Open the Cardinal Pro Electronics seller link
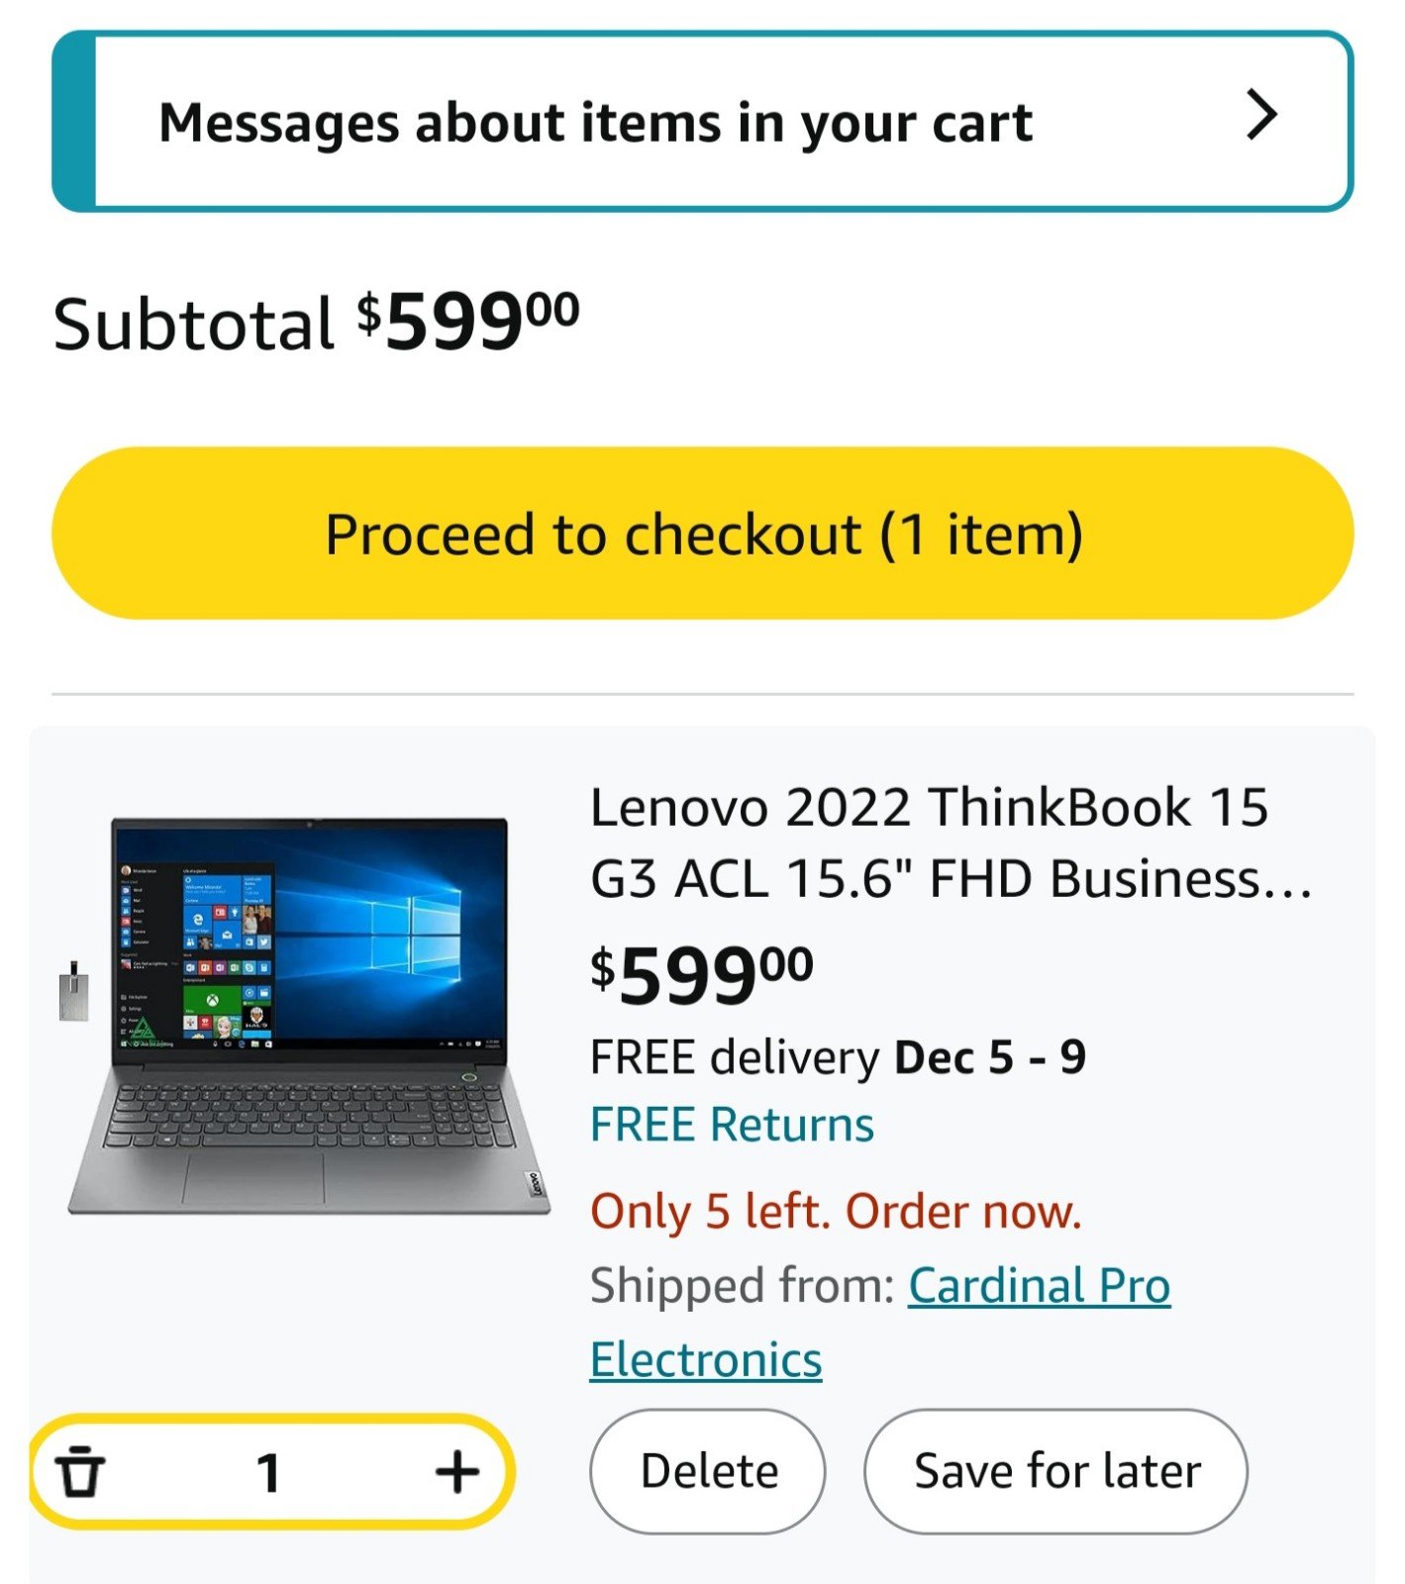The image size is (1405, 1584). tap(880, 1323)
